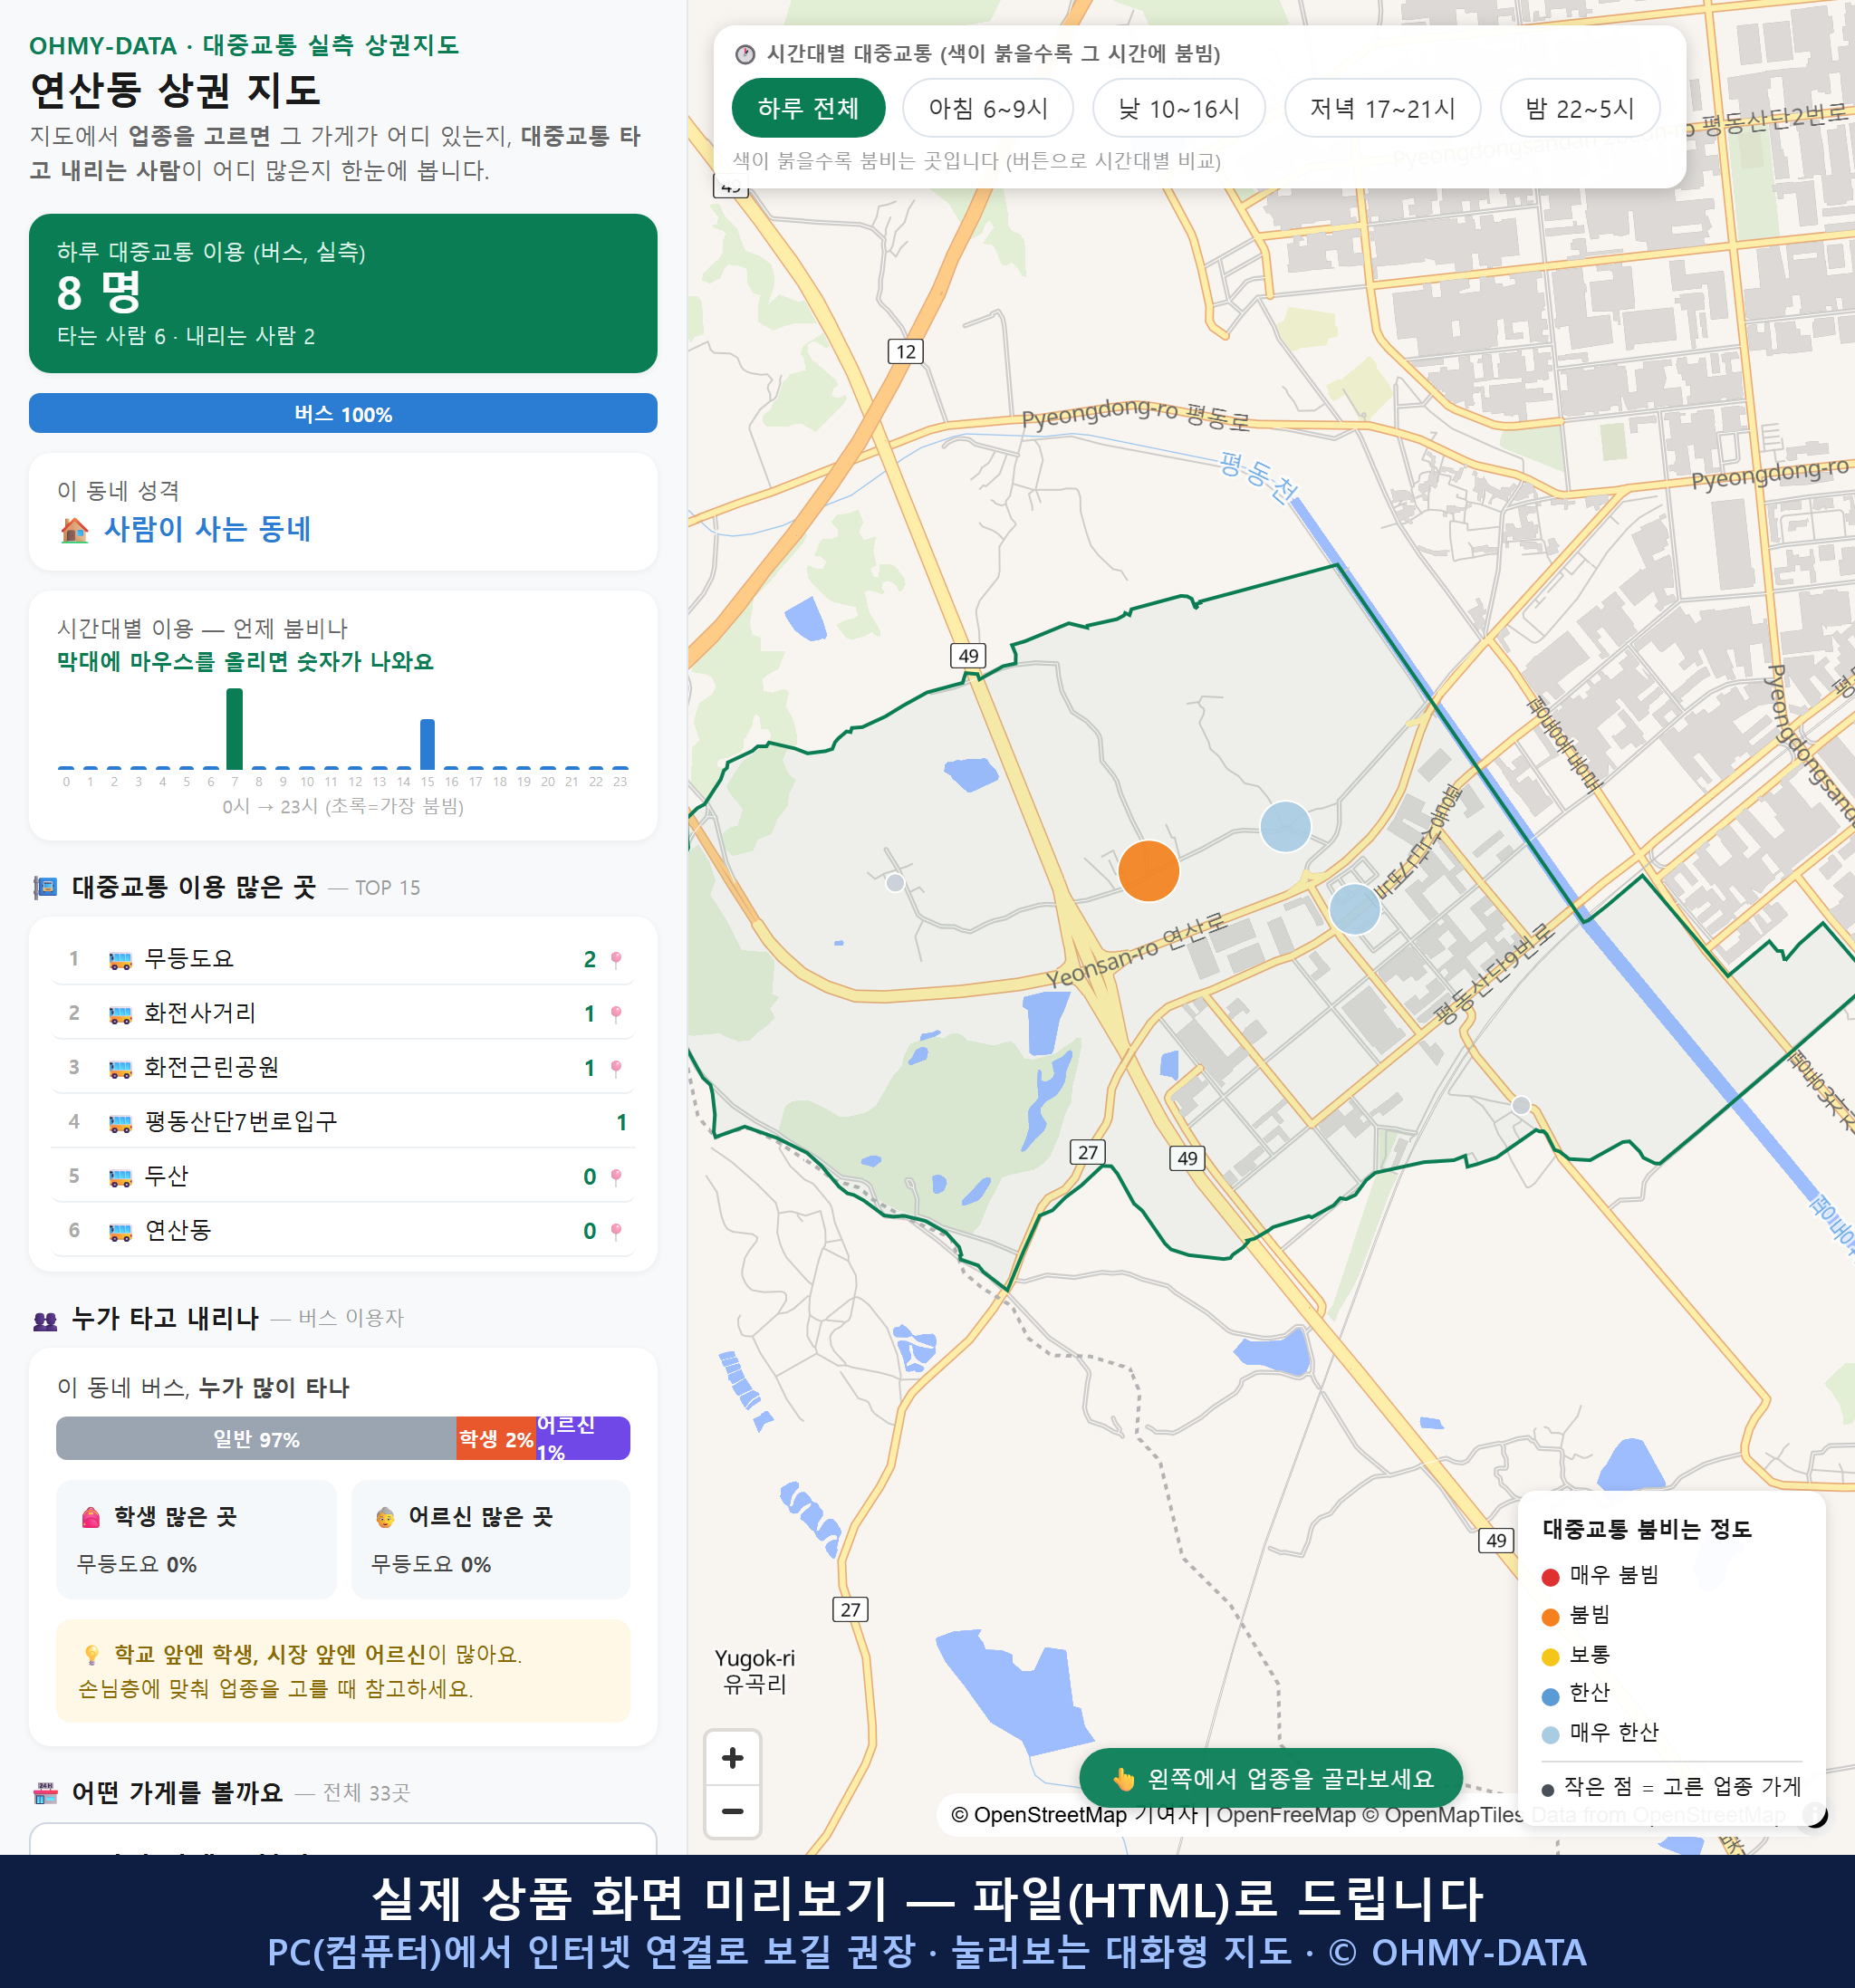
Task: Switch to 낮 10~16시 time filter
Action: pyautogui.click(x=1178, y=108)
